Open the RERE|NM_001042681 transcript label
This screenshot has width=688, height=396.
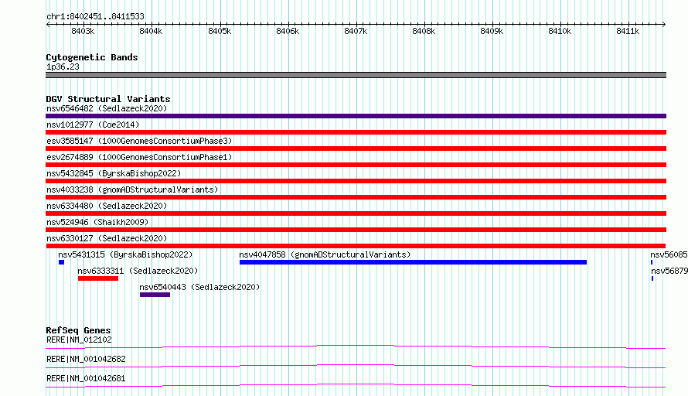tap(86, 378)
